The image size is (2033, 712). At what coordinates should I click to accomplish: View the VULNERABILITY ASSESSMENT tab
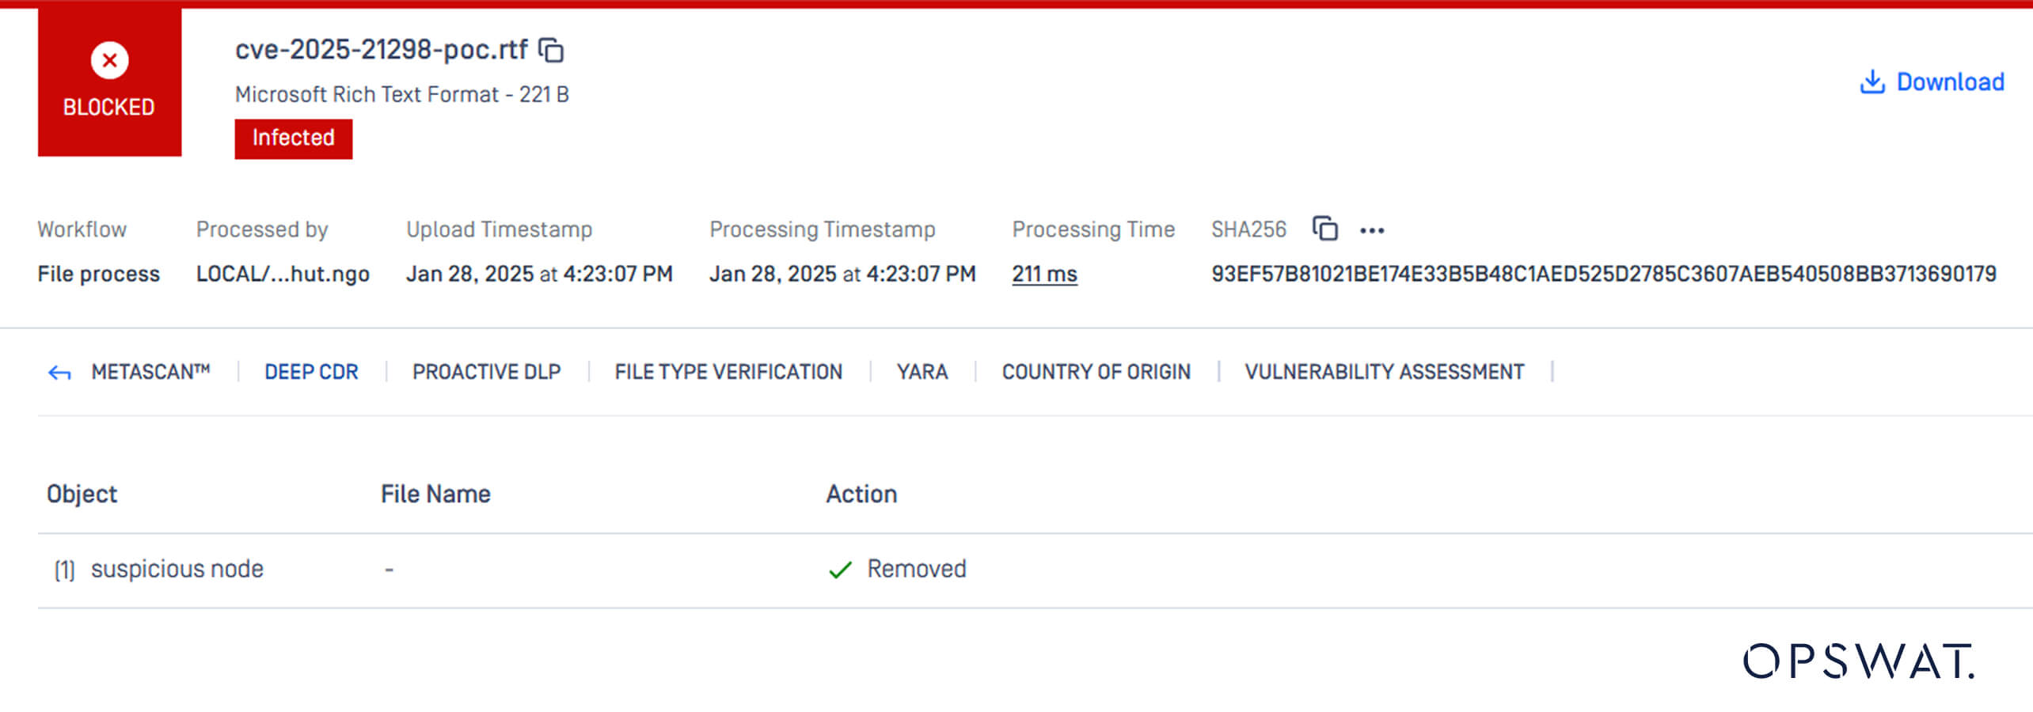tap(1384, 372)
